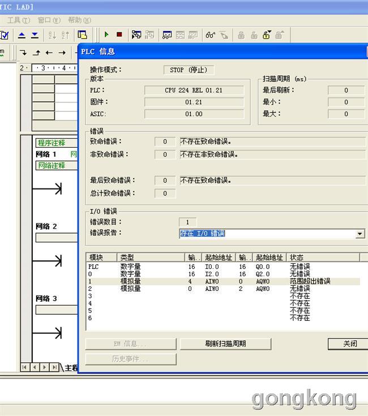Insert line left arrow ladder icon
This screenshot has width=368, height=416.
[49, 53]
